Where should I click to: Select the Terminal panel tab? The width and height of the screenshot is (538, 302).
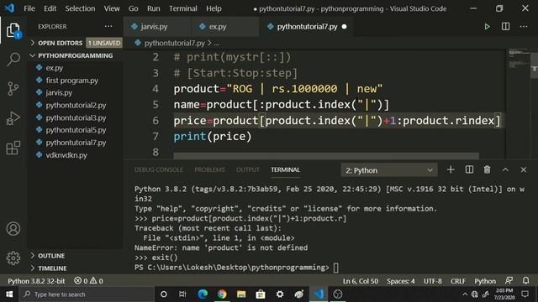pyautogui.click(x=286, y=169)
